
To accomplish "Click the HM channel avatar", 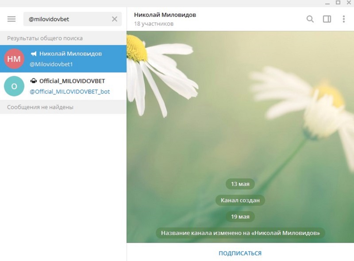I will point(14,59).
